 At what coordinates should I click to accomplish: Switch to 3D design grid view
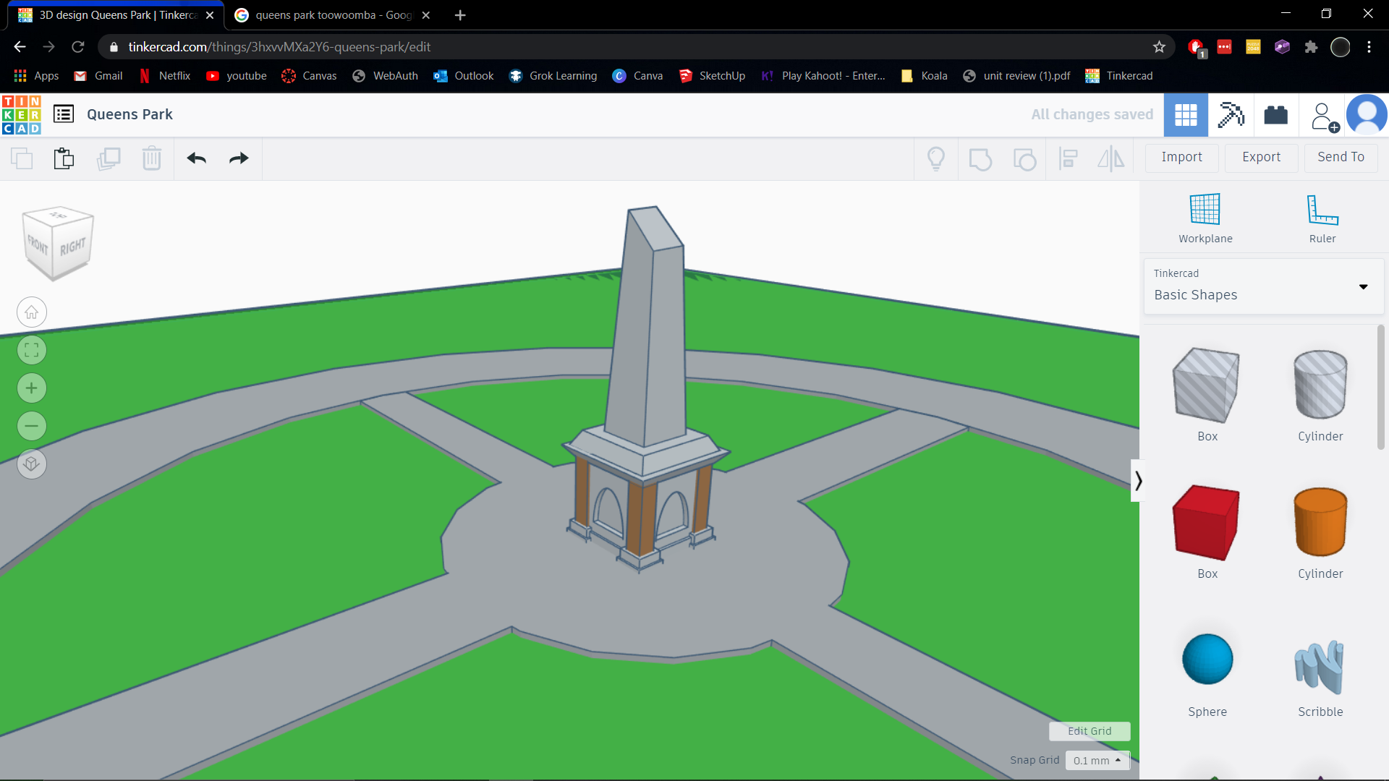coord(1186,114)
